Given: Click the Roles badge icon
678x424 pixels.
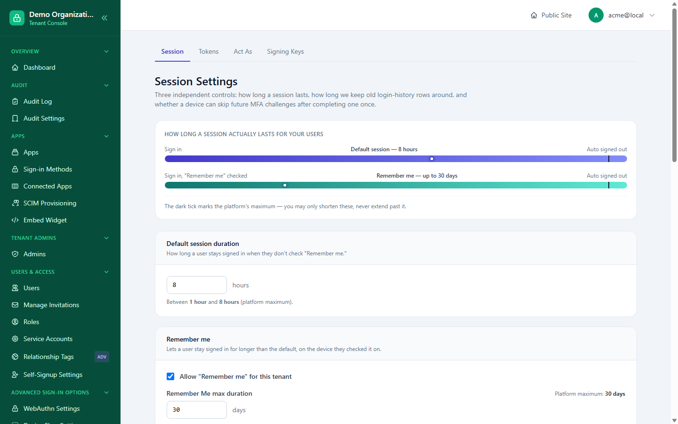Looking at the screenshot, I should point(15,322).
